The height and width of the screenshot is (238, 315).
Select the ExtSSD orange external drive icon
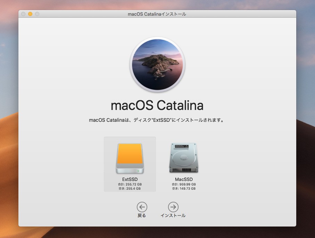pos(130,158)
